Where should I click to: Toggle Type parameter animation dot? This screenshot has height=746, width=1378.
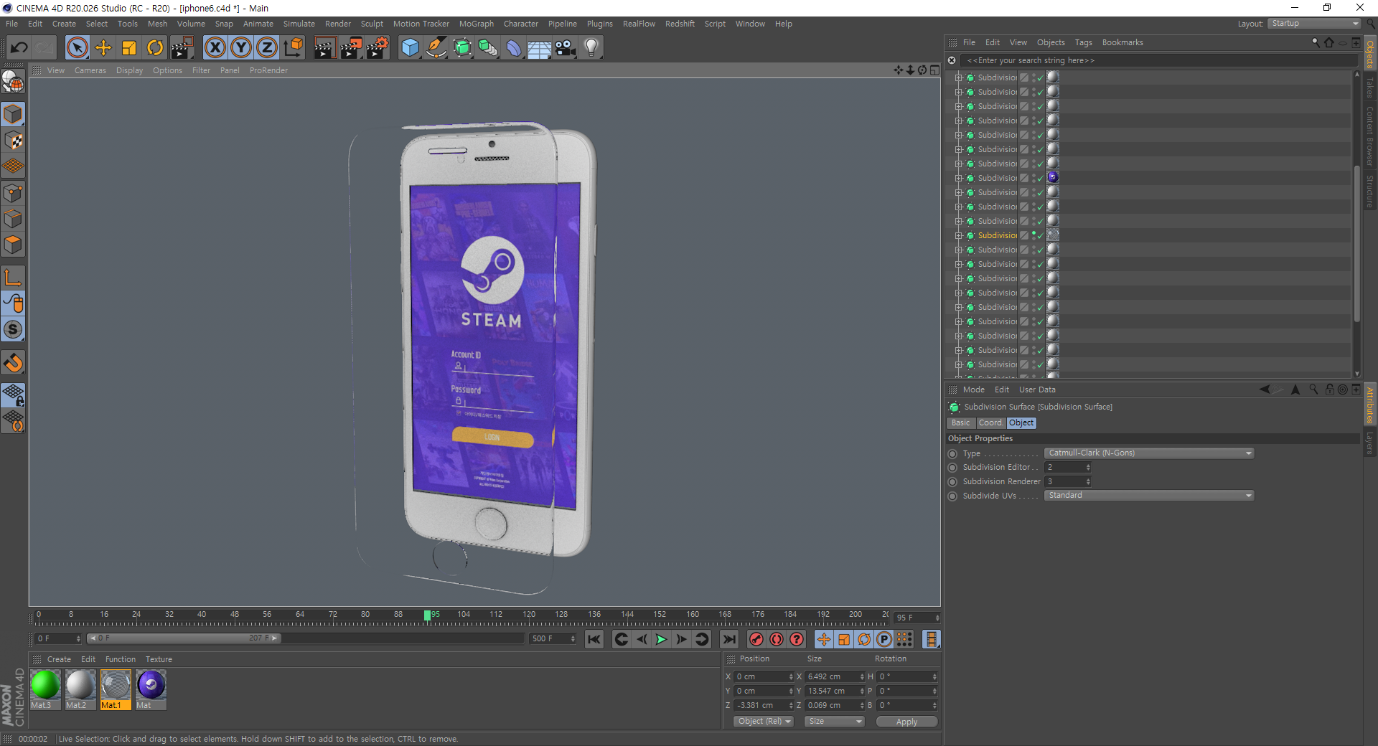[952, 453]
